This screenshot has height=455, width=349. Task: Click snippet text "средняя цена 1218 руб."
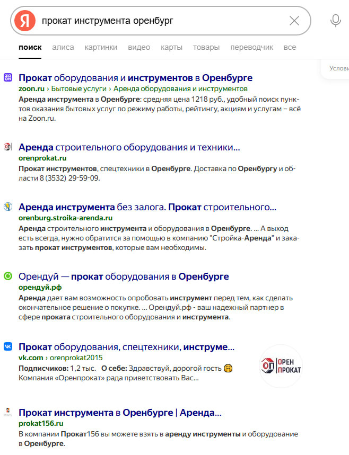[184, 99]
